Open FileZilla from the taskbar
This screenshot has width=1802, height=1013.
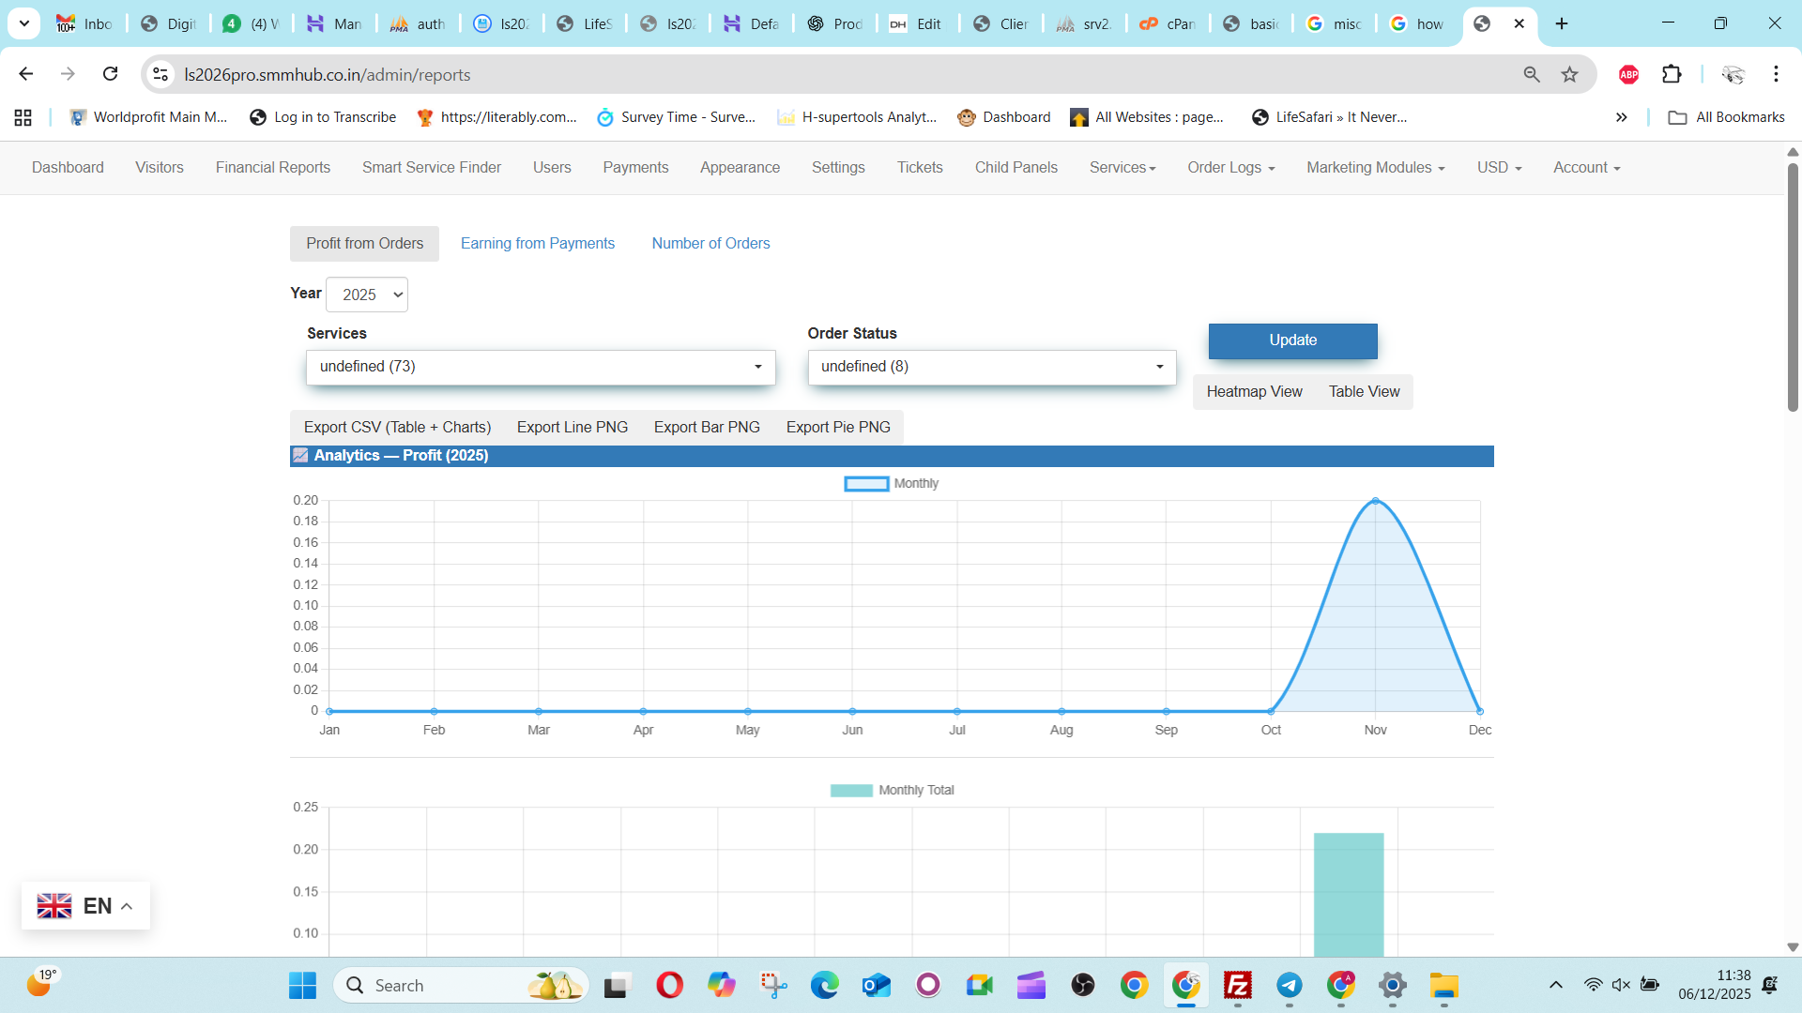pyautogui.click(x=1238, y=986)
